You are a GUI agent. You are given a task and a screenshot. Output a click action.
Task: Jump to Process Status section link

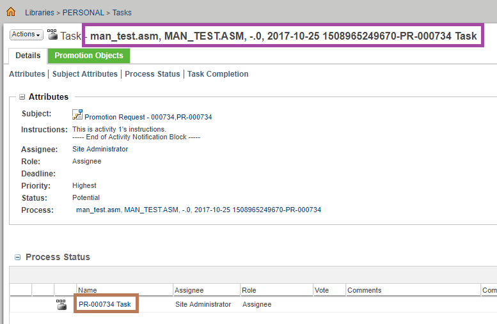pyautogui.click(x=152, y=74)
